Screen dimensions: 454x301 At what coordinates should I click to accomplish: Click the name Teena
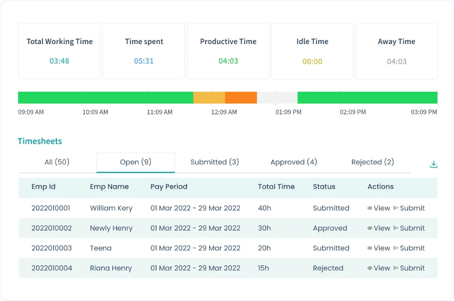(x=100, y=248)
